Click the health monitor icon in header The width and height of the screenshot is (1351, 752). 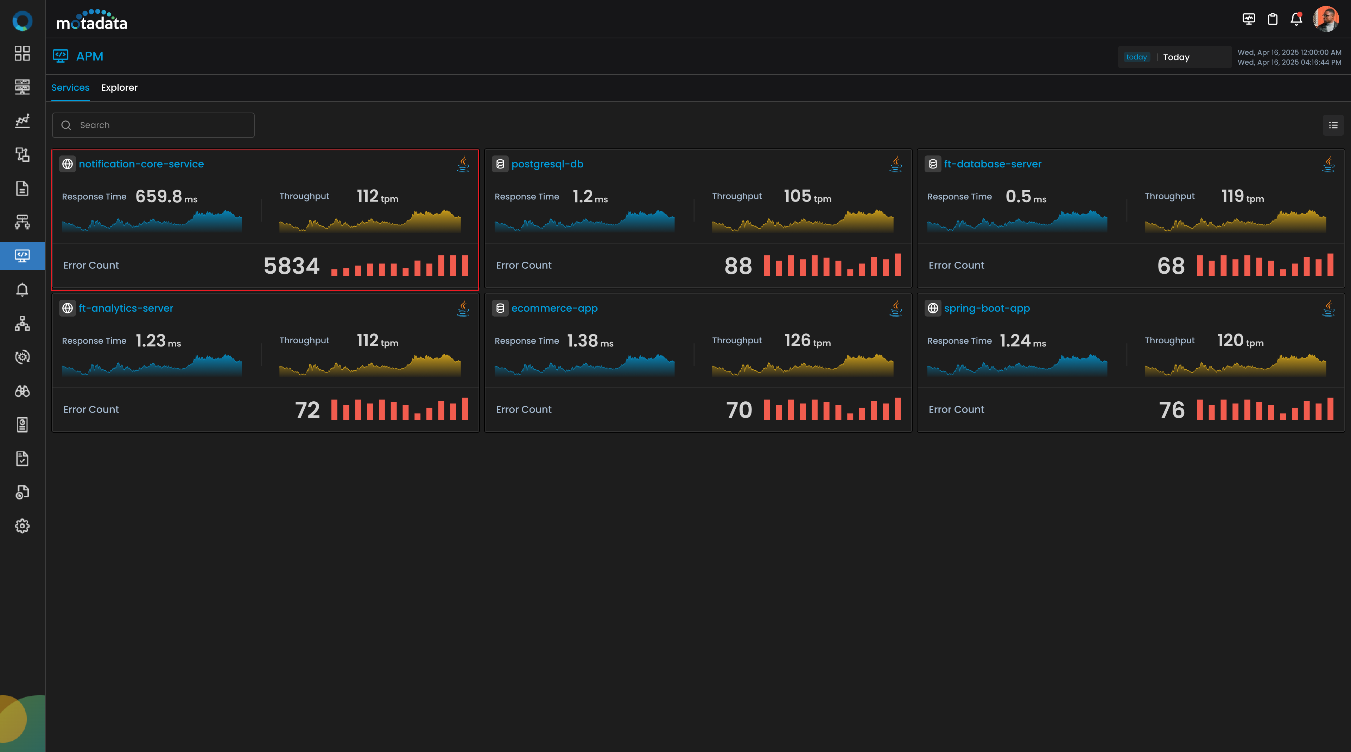click(1249, 19)
